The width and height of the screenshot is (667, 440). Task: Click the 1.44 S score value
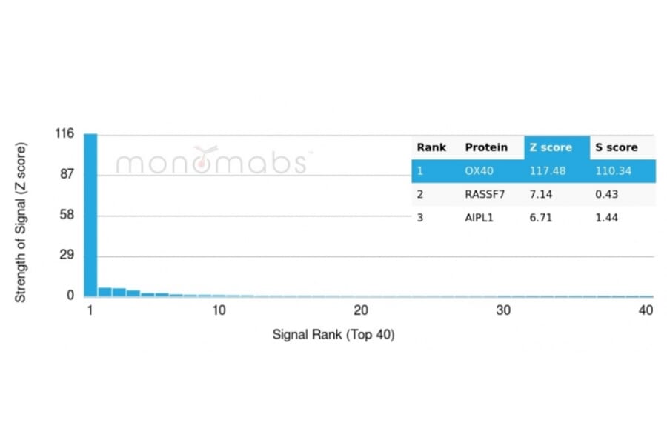pyautogui.click(x=606, y=218)
